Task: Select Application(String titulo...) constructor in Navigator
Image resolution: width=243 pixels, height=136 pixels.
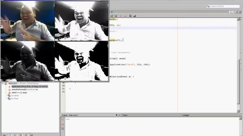Action: coord(30,87)
